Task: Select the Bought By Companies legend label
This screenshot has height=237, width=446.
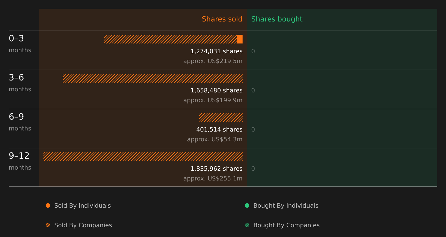Action: (286, 225)
